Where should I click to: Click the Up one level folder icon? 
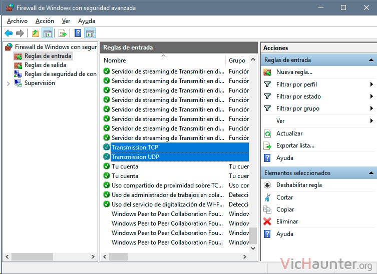pos(36,33)
